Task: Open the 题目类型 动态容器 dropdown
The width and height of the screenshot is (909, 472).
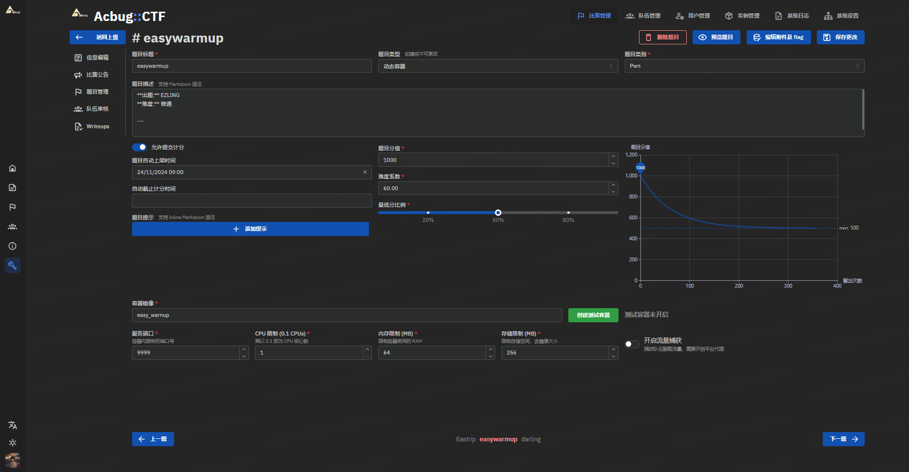Action: pos(498,66)
